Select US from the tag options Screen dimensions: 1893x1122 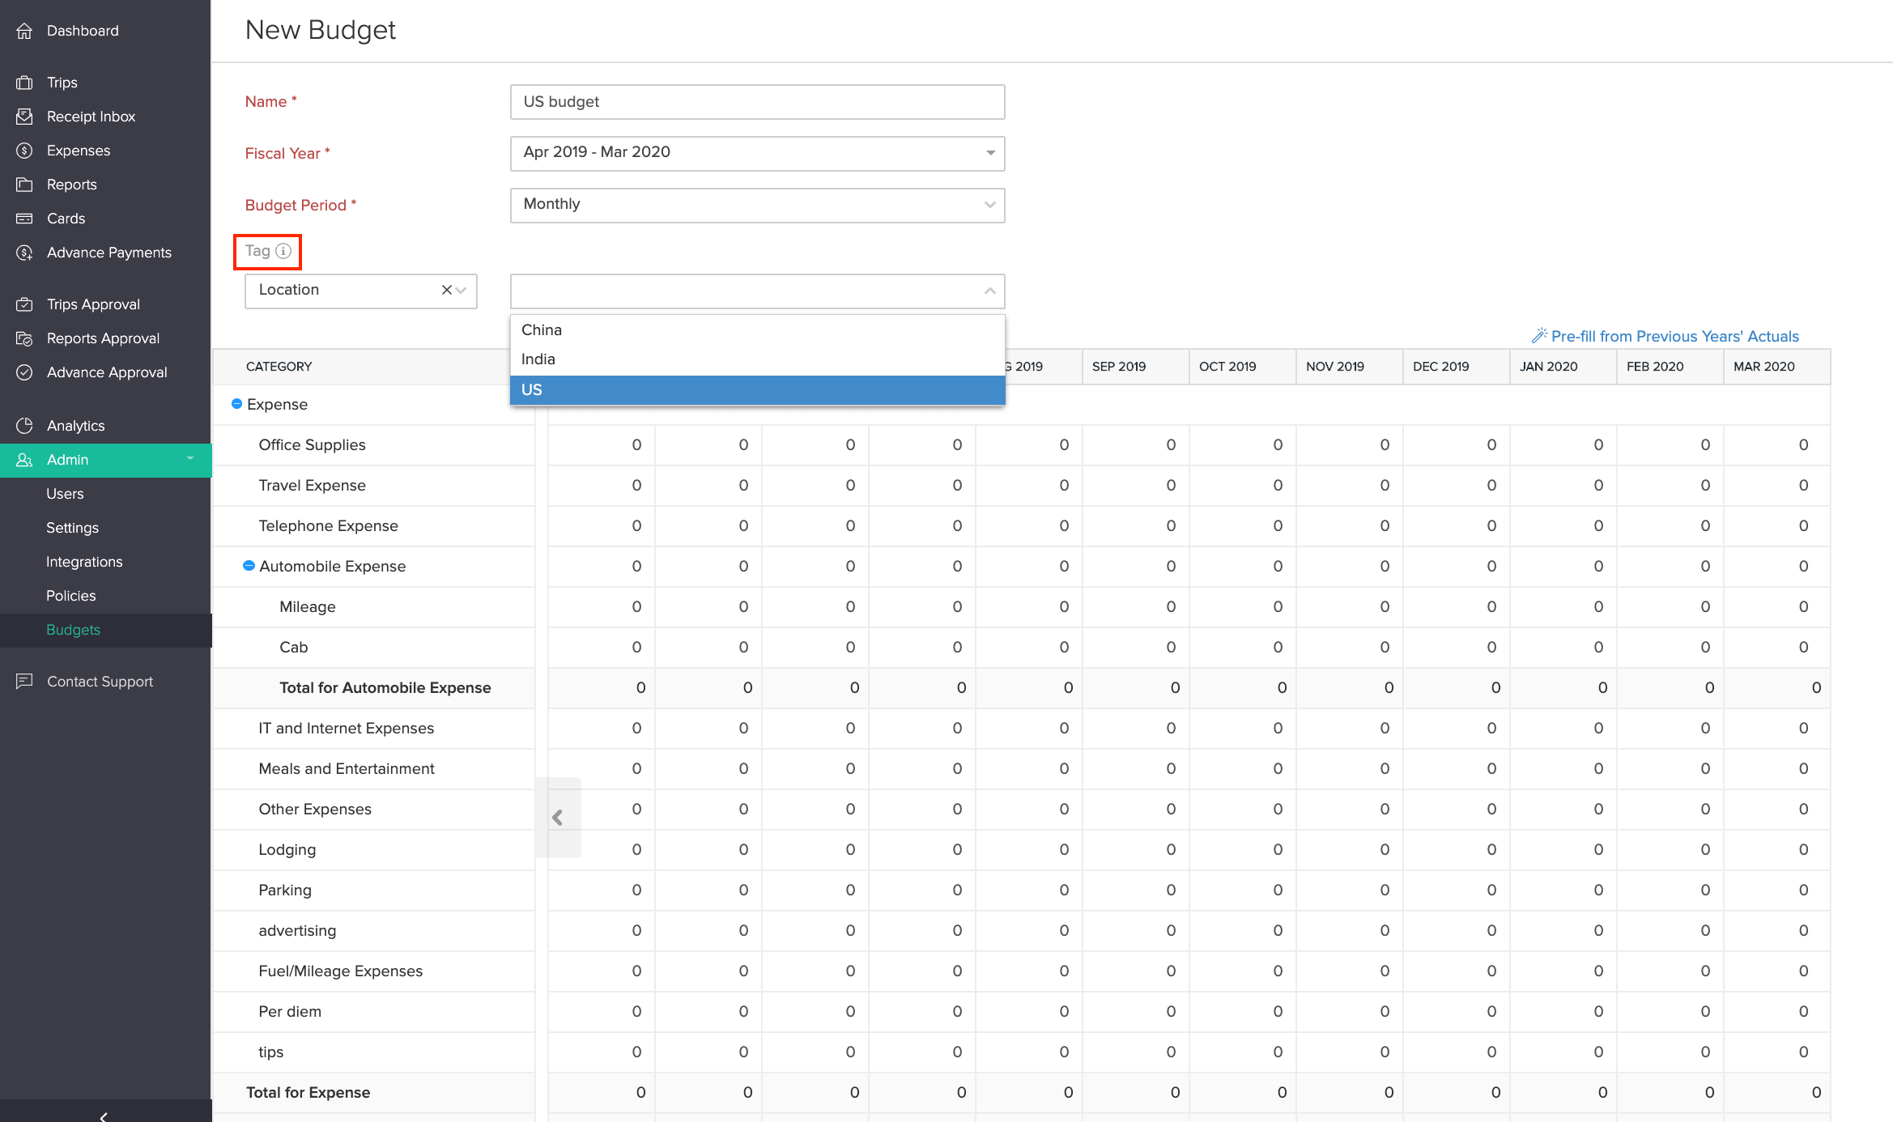[x=757, y=389]
